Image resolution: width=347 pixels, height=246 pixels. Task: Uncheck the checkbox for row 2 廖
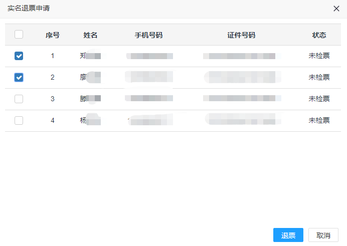pos(19,77)
